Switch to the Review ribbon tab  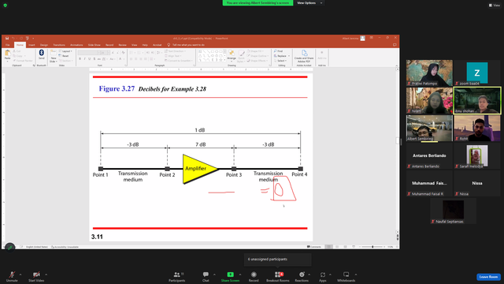(123, 45)
